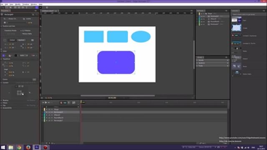Expand the Filters section
This screenshot has width=267, height=150.
tap(1, 103)
